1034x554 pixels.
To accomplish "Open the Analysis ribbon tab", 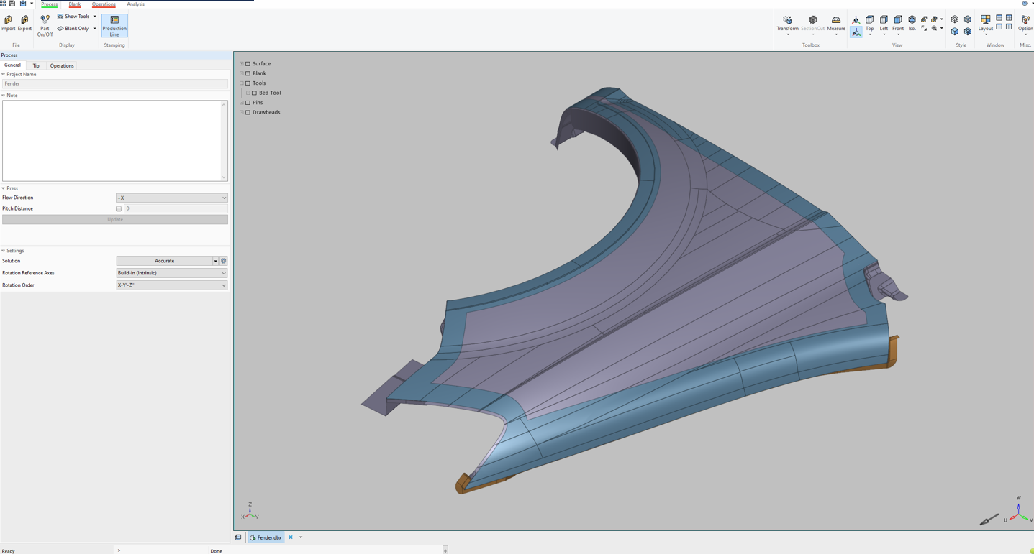I will (x=135, y=4).
